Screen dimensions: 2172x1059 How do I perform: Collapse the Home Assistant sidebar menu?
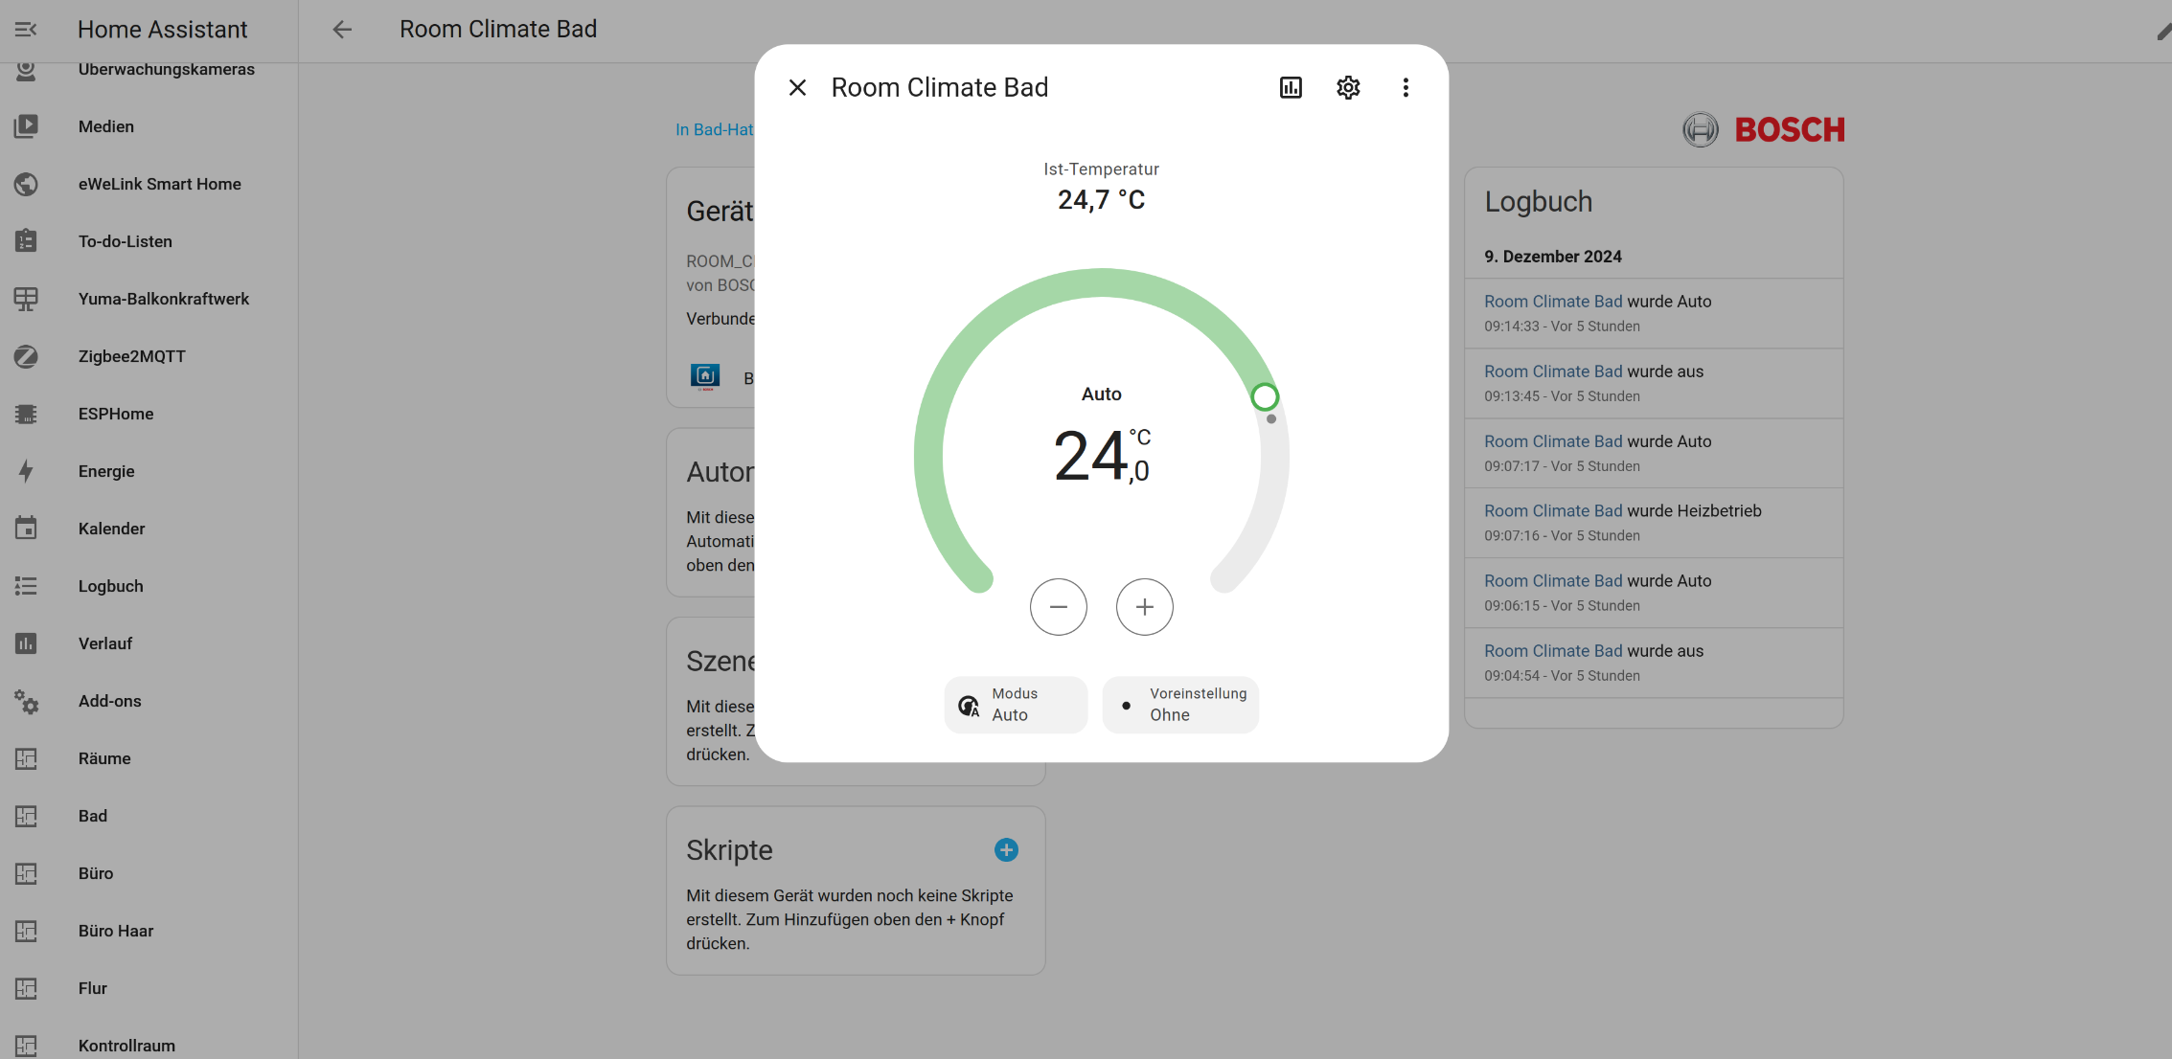click(26, 30)
